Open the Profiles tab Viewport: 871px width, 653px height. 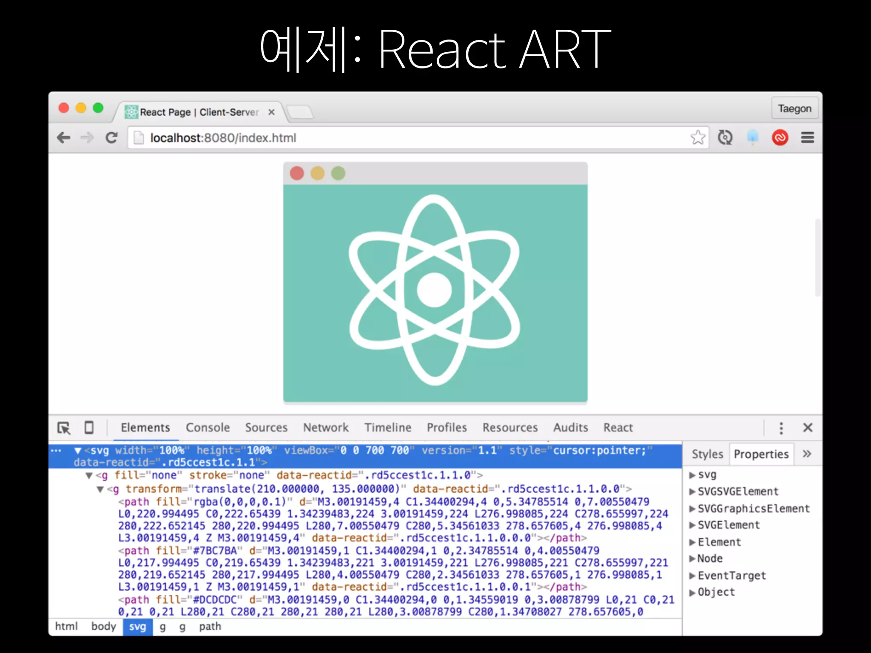coord(447,428)
